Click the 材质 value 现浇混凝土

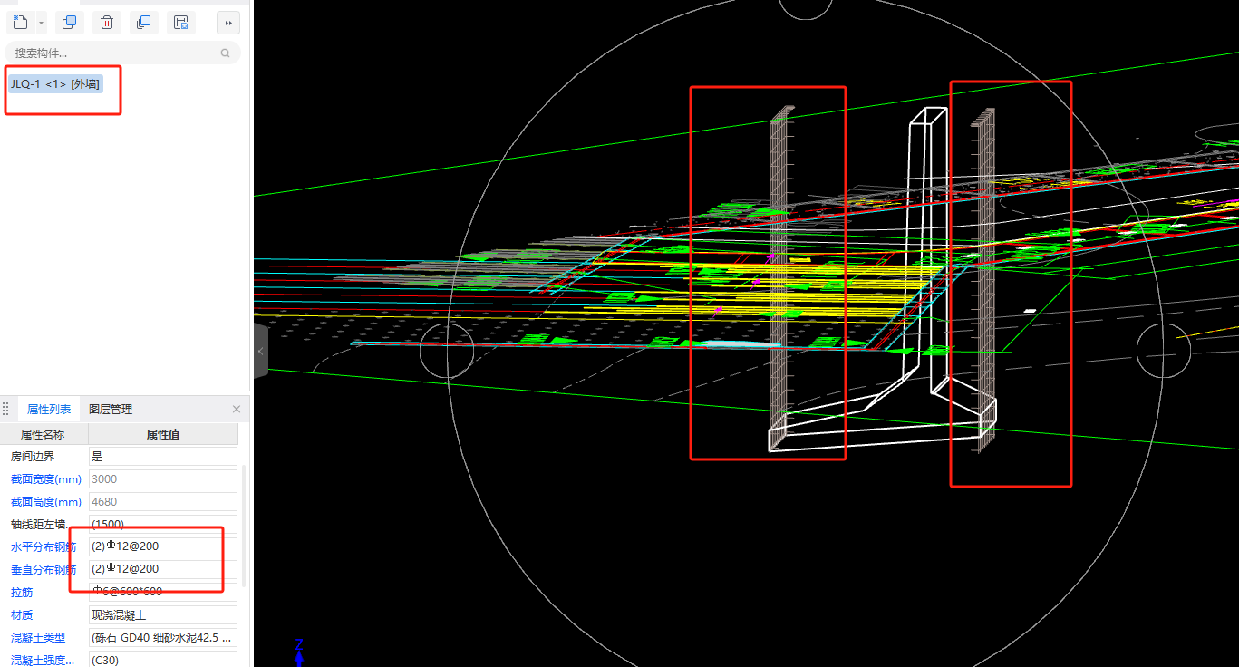click(x=163, y=614)
